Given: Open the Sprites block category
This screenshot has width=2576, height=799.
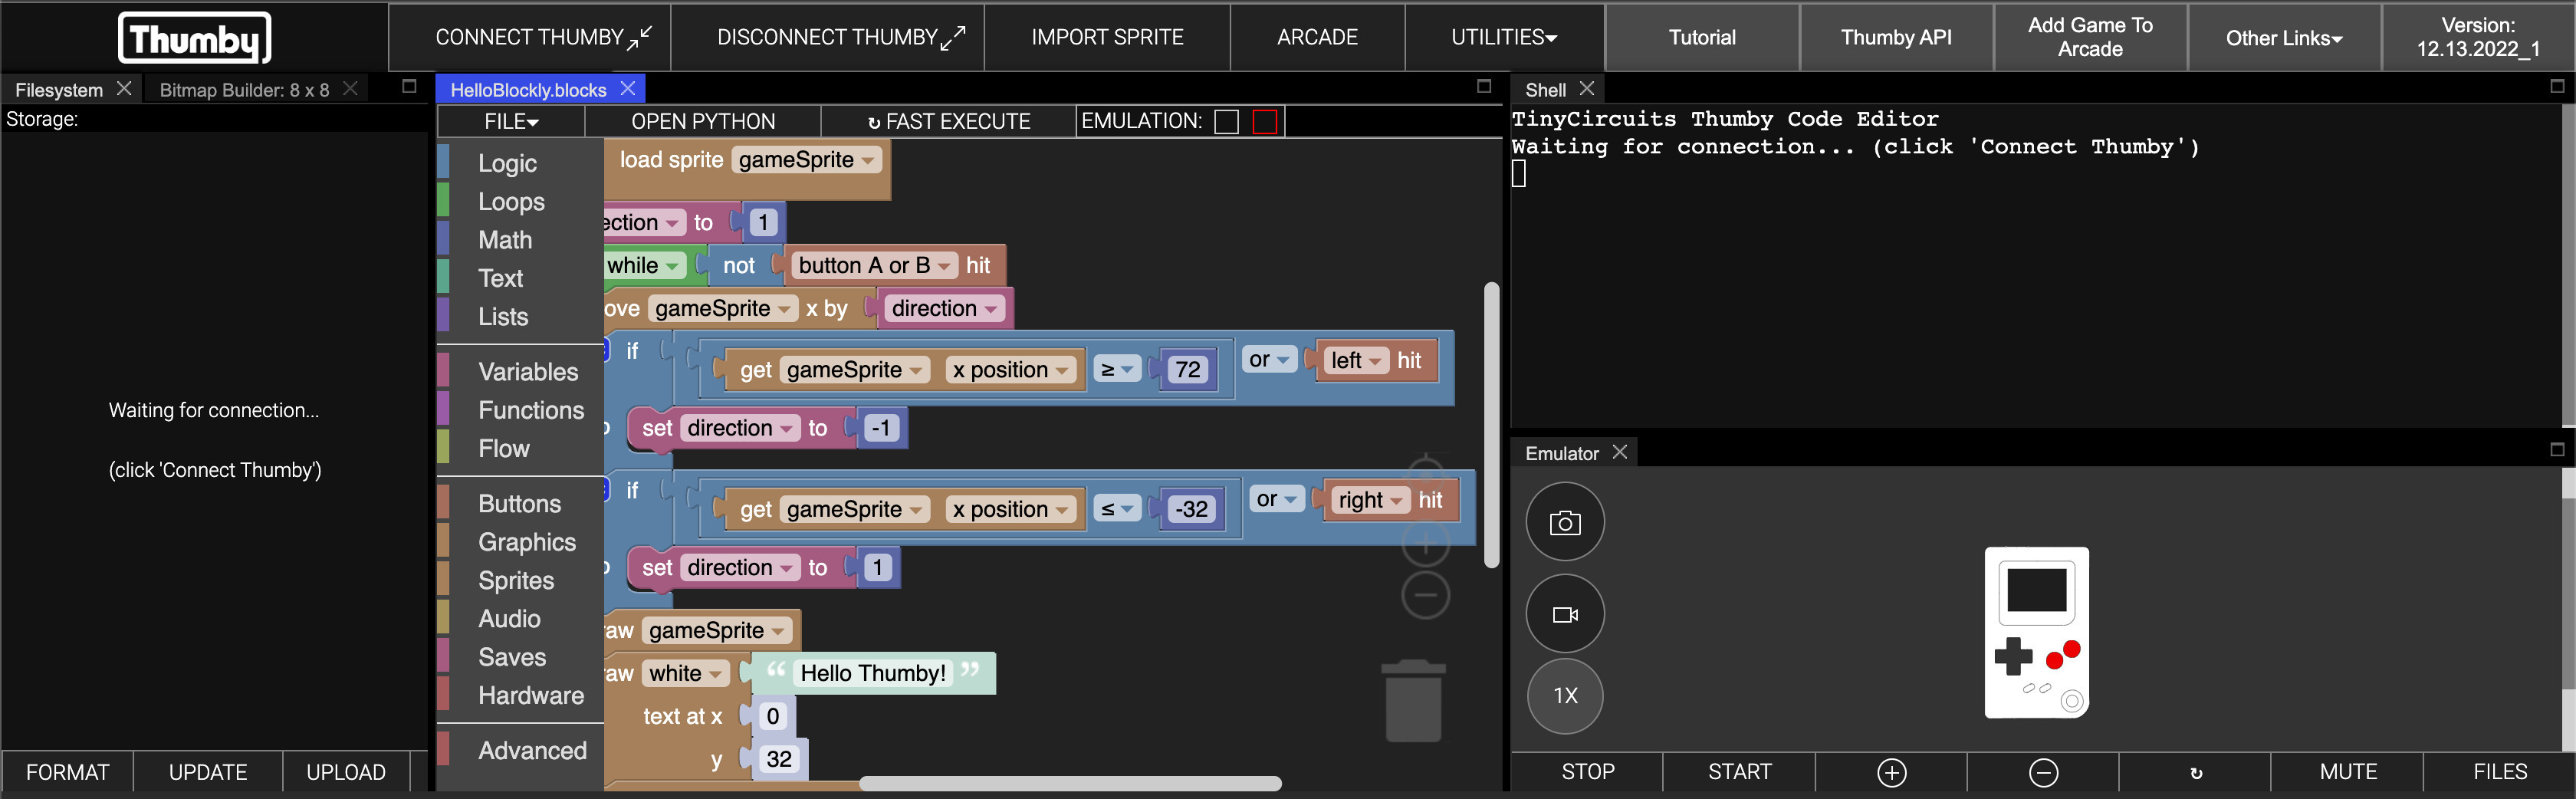Looking at the screenshot, I should point(516,581).
